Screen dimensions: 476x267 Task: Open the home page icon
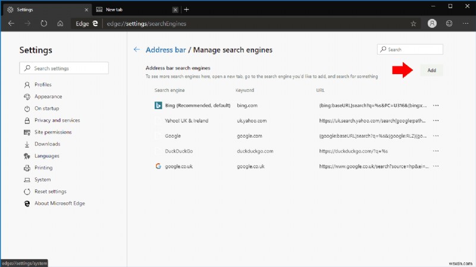click(60, 23)
